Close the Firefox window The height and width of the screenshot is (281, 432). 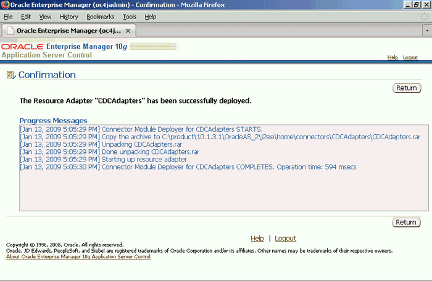[x=426, y=5]
